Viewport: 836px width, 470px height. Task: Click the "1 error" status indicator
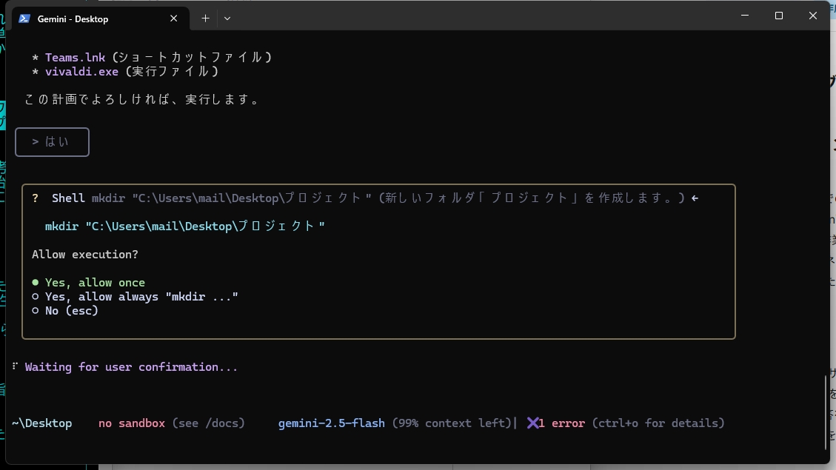(562, 423)
